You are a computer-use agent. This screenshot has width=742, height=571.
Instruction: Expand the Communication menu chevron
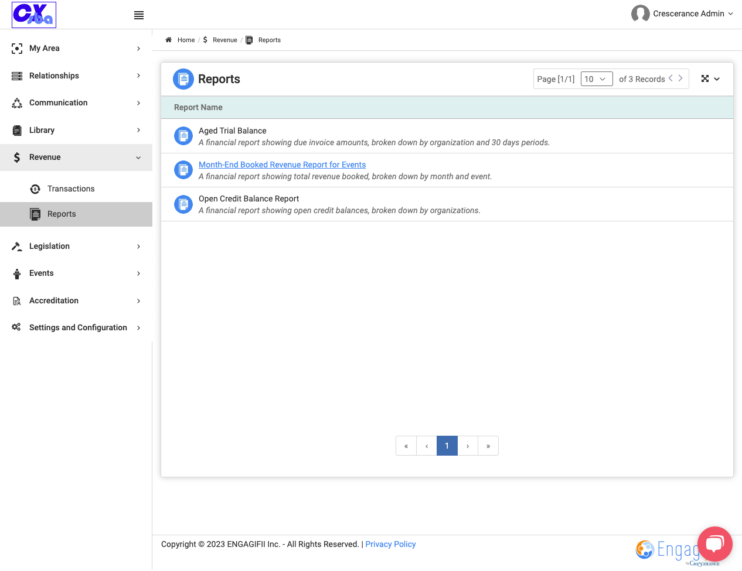pos(138,103)
